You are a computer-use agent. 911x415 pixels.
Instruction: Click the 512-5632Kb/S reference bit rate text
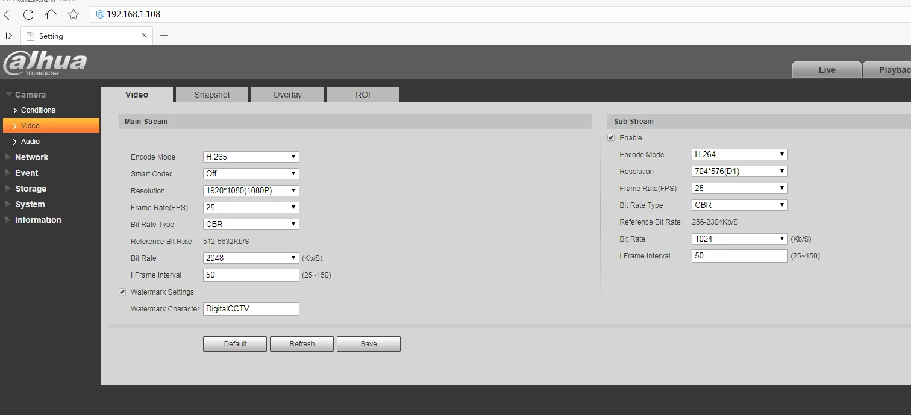pos(226,242)
